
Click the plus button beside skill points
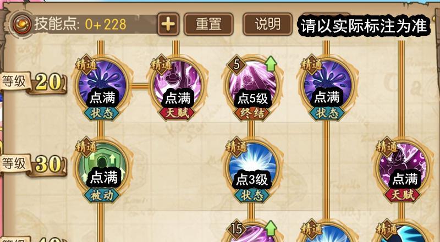point(168,24)
